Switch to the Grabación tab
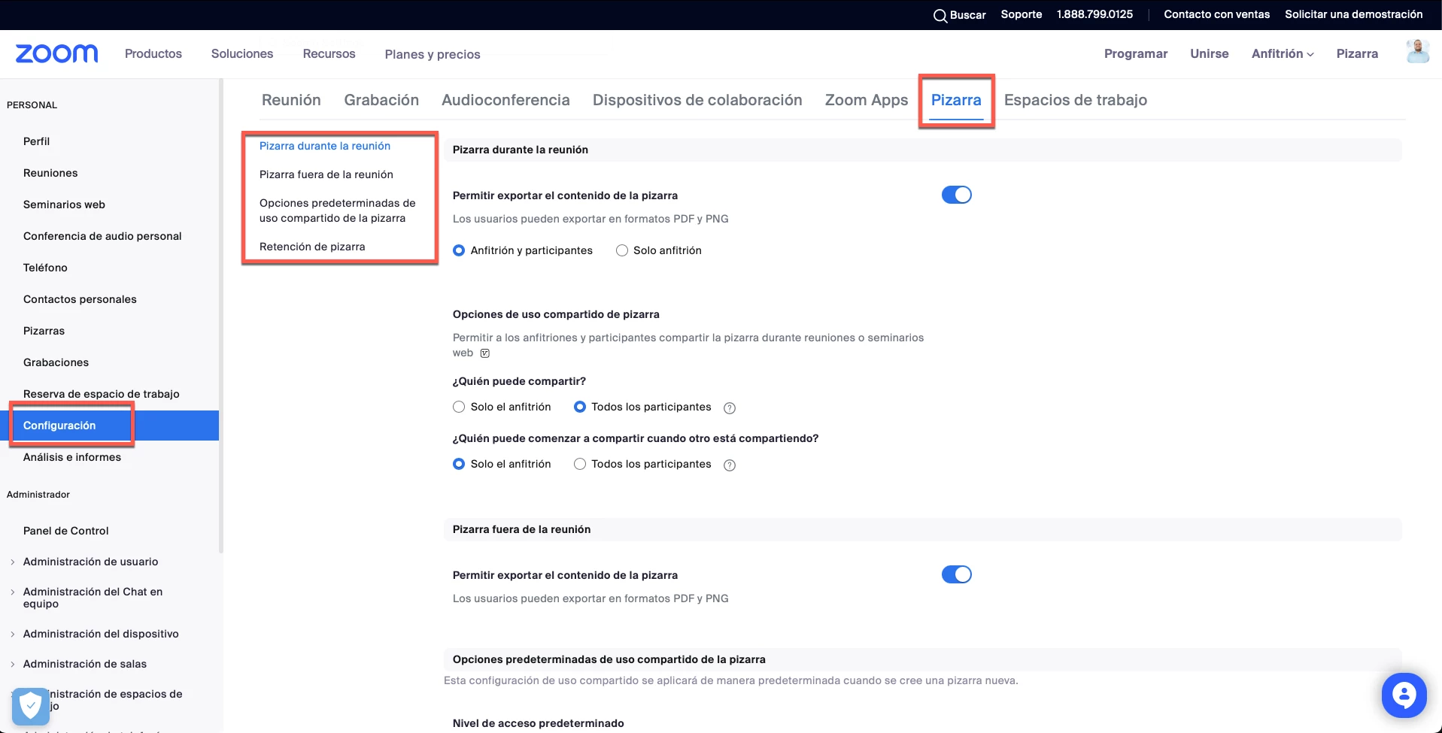Viewport: 1442px width, 733px height. click(381, 100)
